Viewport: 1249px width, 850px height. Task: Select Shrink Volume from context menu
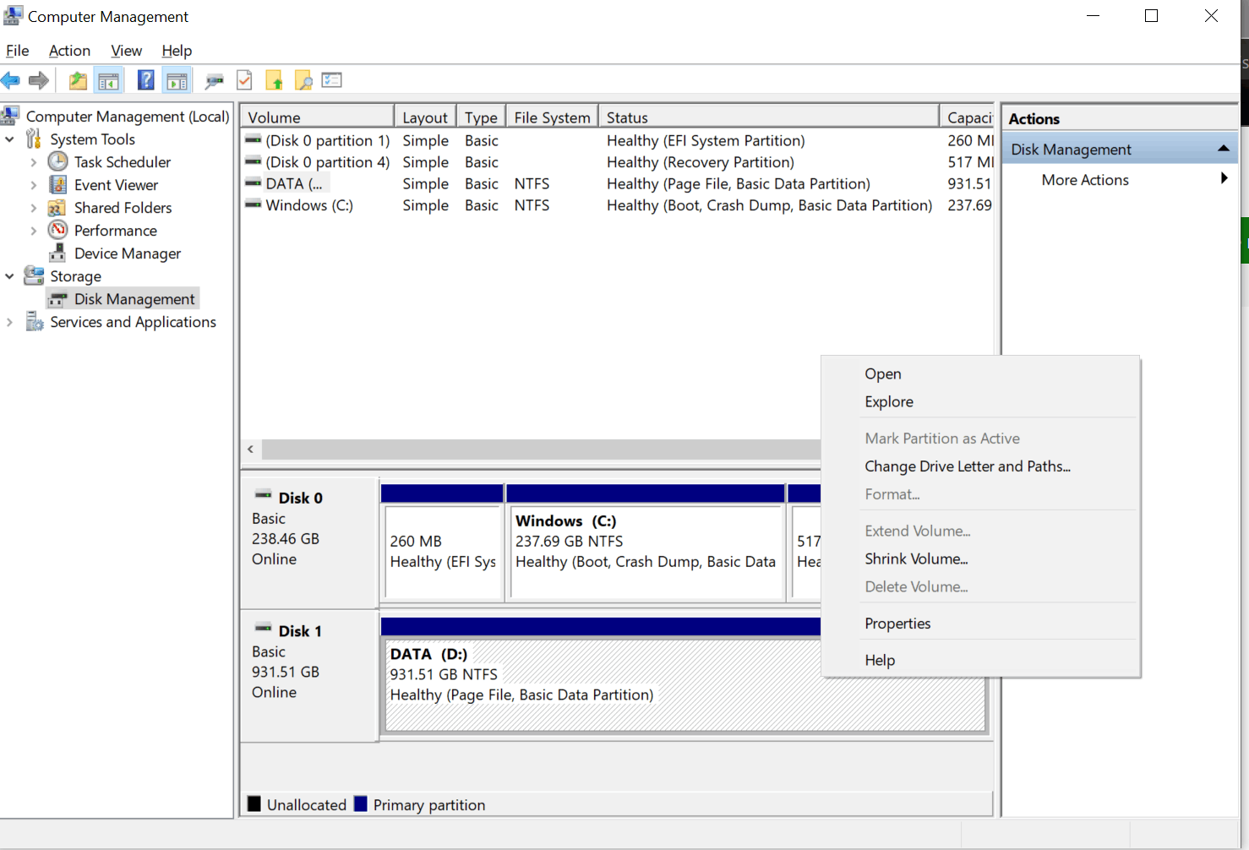pos(980,558)
